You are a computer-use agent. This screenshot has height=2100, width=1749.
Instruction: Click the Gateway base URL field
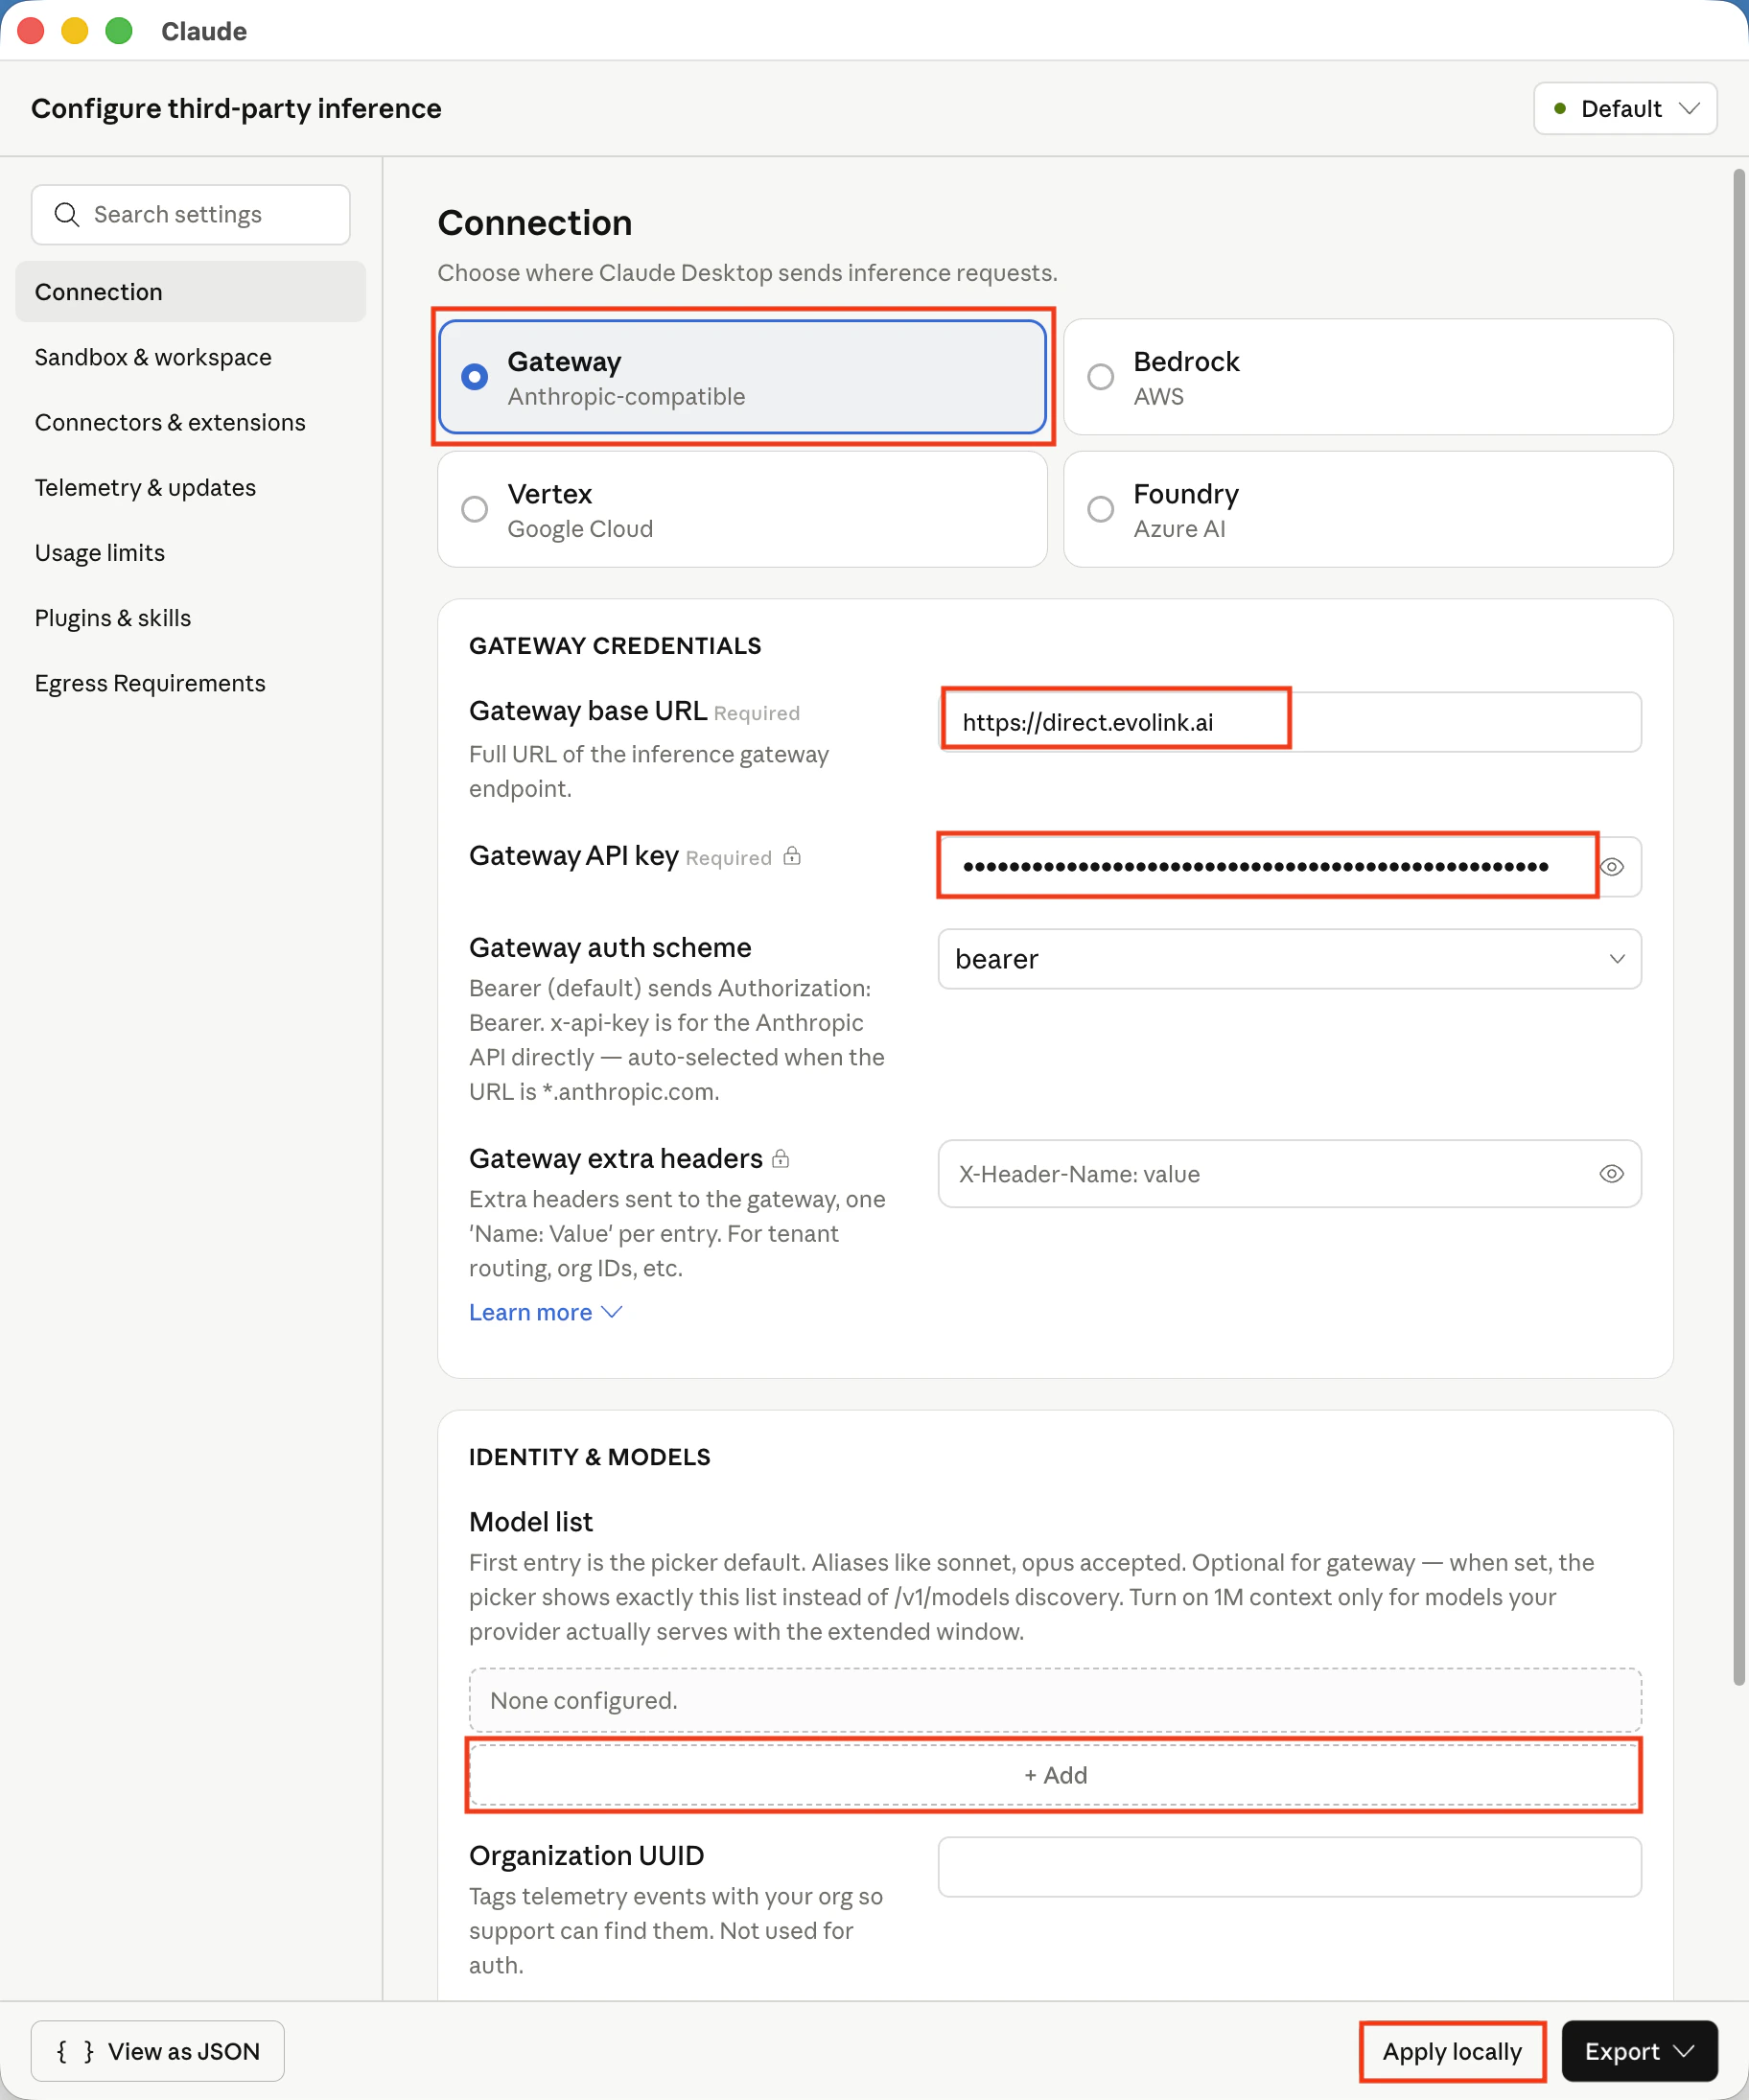(x=1289, y=722)
